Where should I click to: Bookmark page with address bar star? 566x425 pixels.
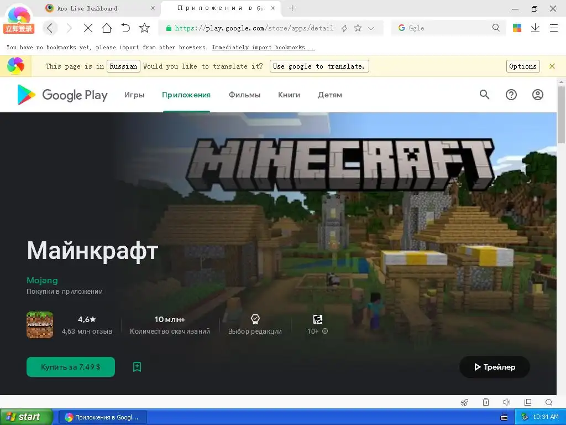[x=358, y=28]
